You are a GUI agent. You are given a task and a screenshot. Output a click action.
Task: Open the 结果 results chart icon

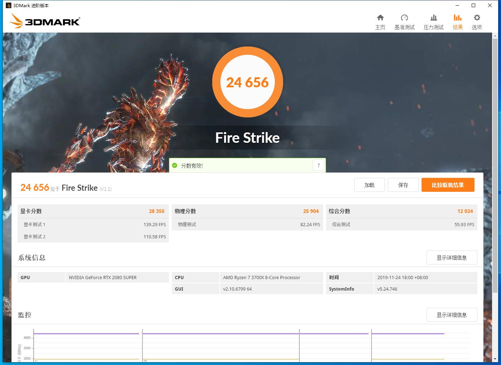click(x=458, y=18)
